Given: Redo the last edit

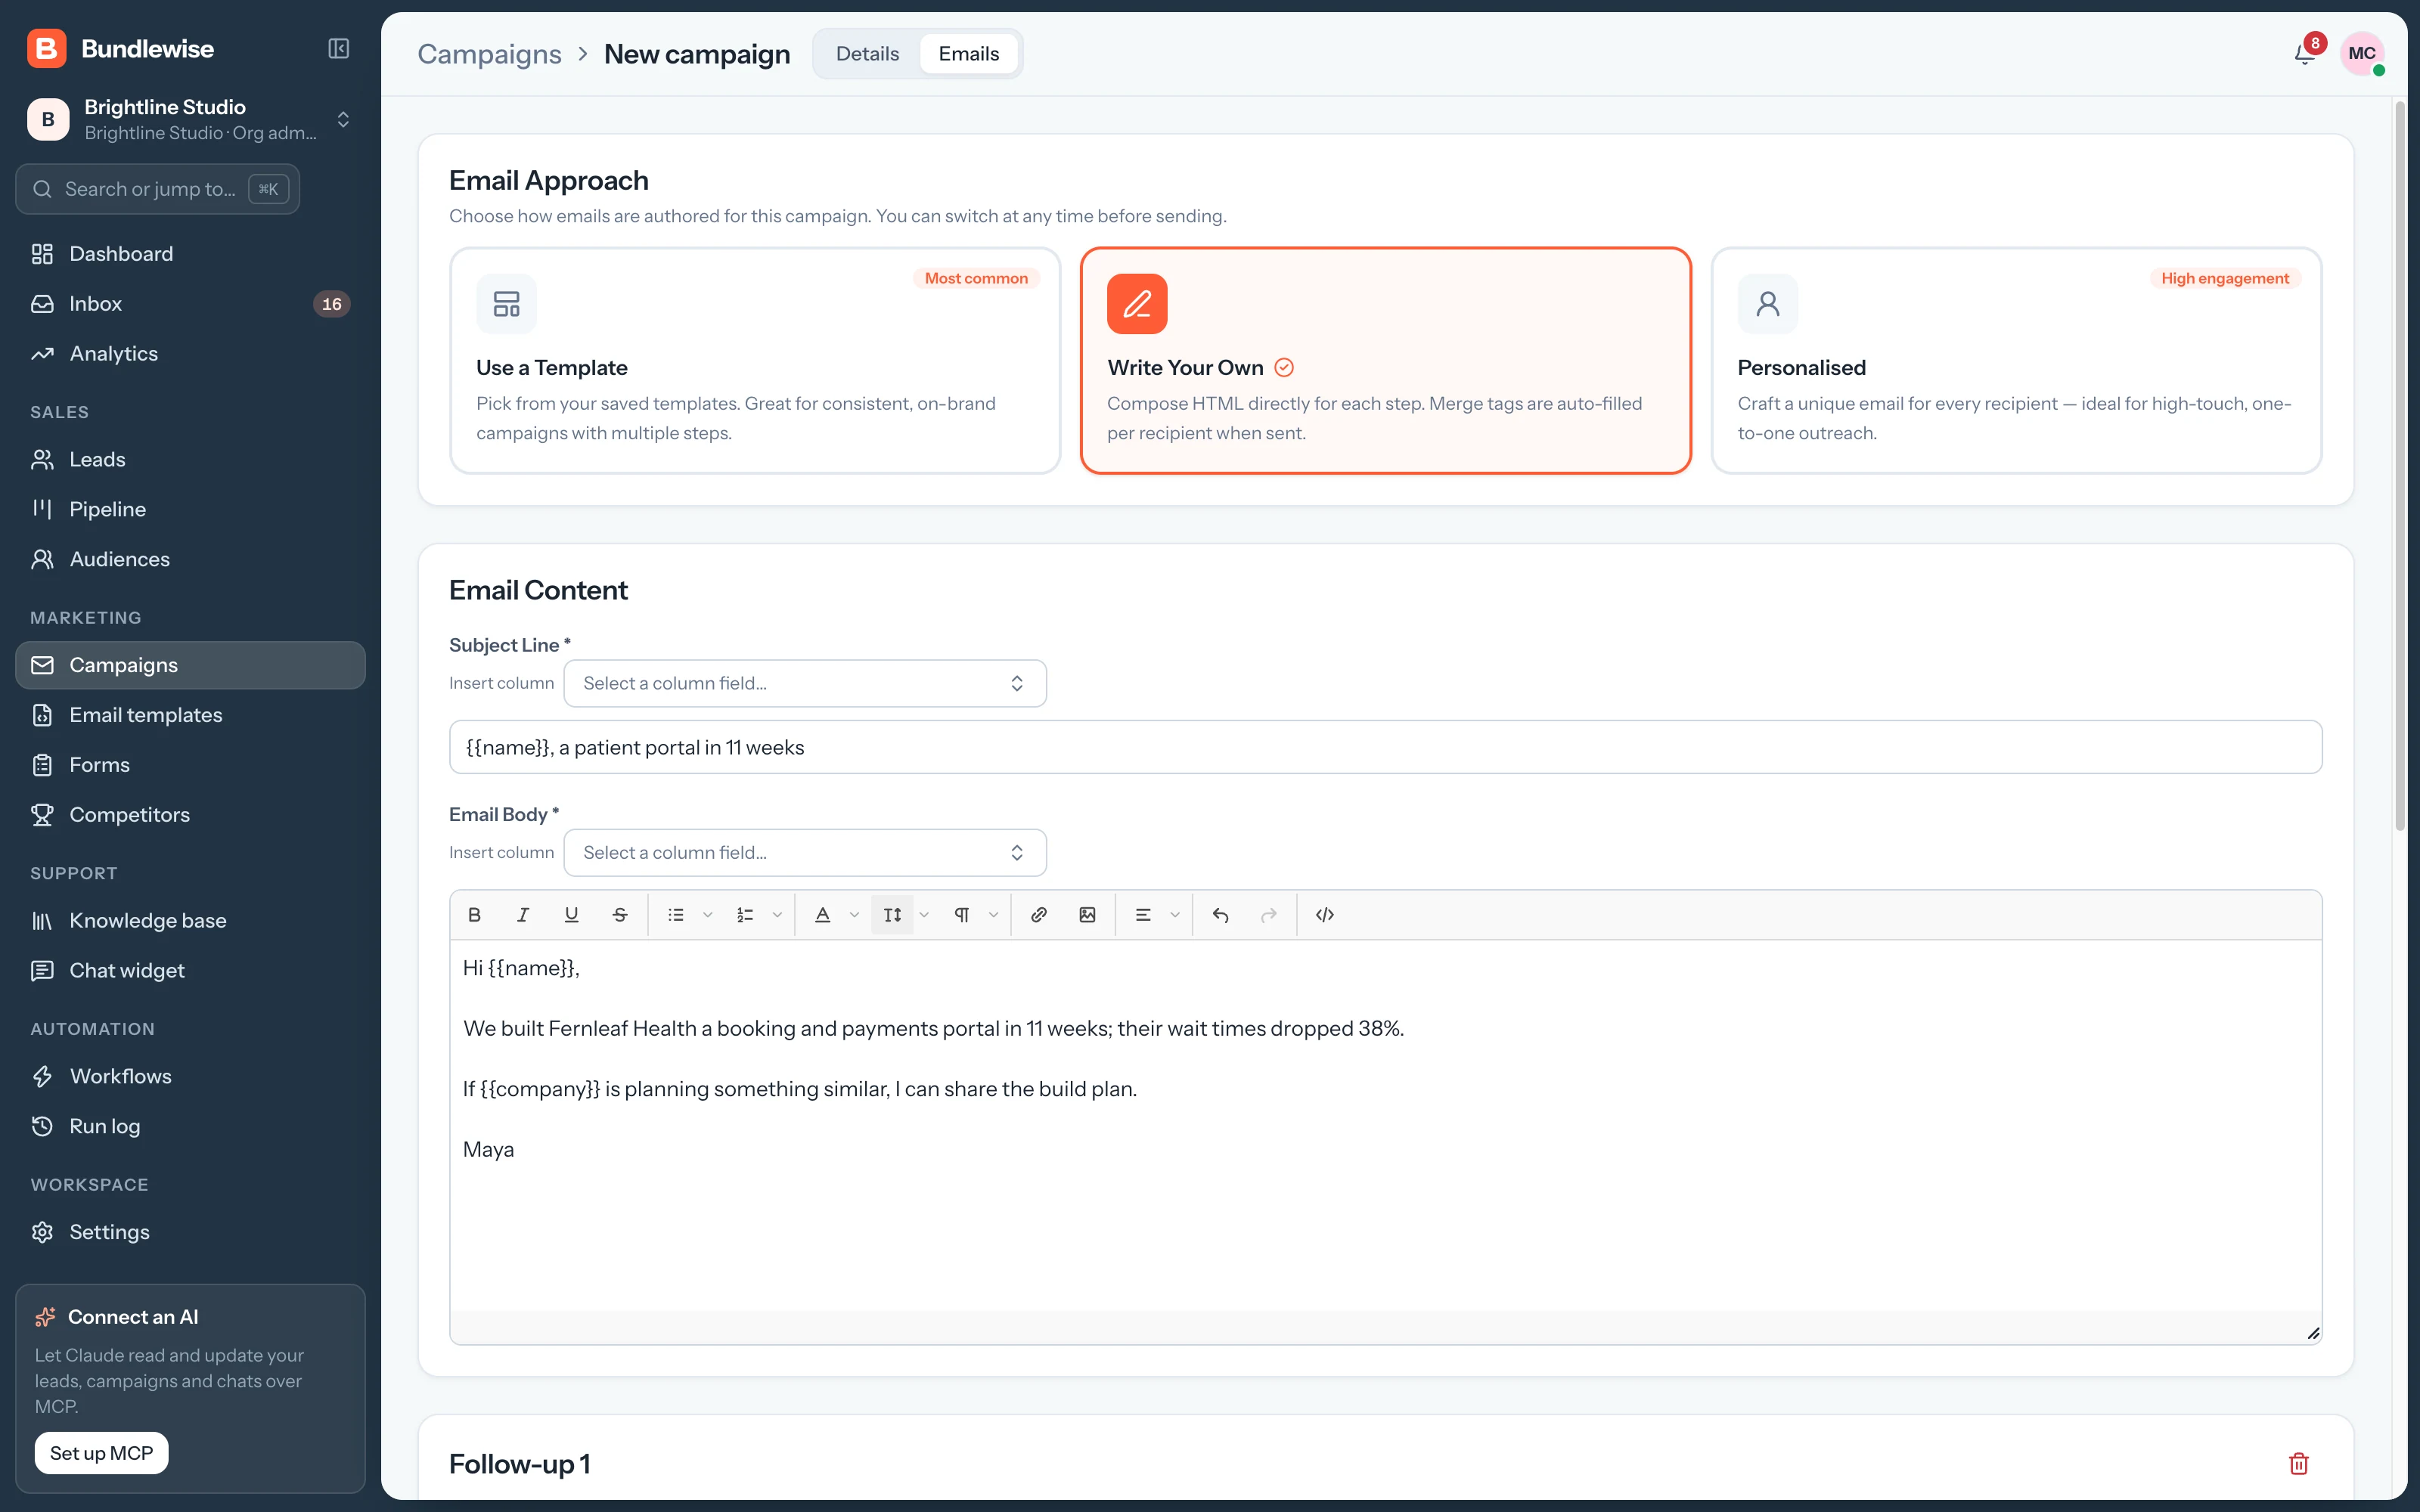Looking at the screenshot, I should (1269, 914).
